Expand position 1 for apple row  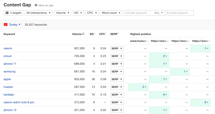[x=165, y=79]
